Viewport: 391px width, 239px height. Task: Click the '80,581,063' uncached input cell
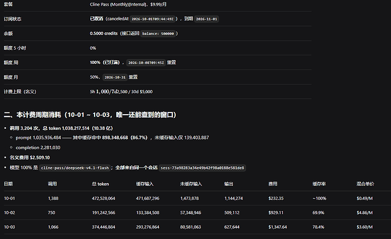(190, 227)
